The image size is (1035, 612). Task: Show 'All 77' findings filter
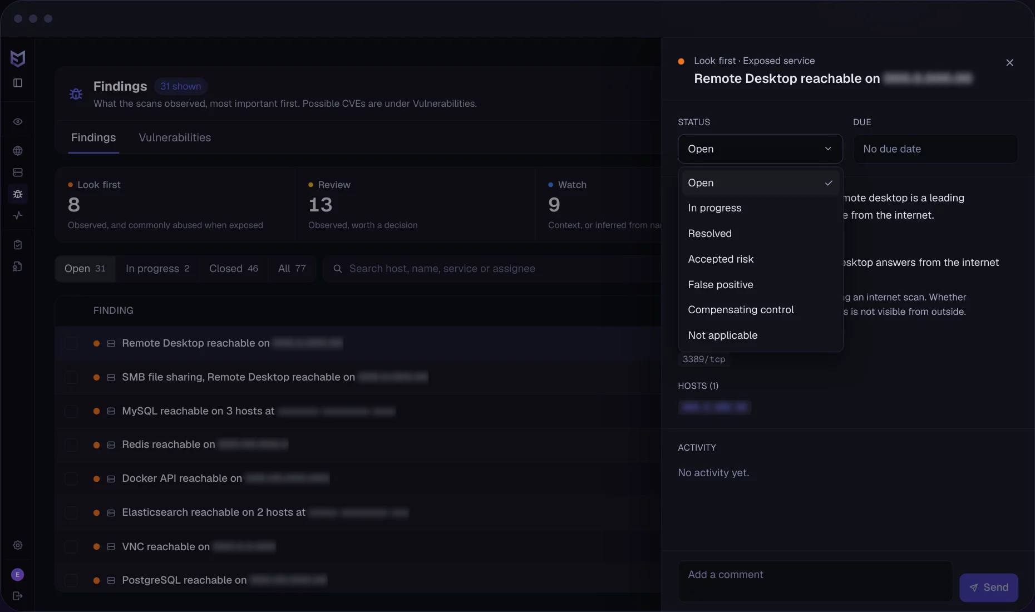point(292,269)
